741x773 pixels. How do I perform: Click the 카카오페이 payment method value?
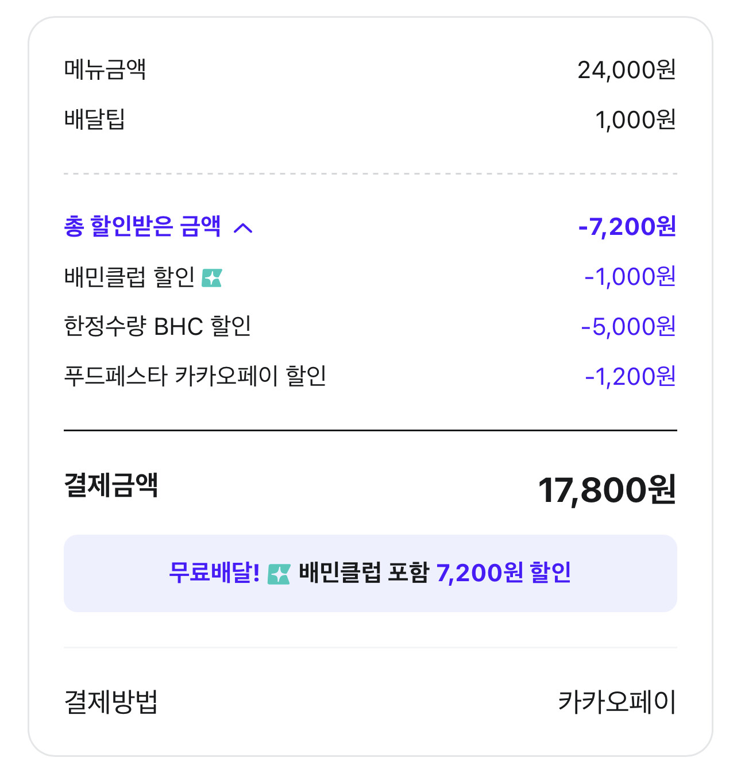click(617, 702)
